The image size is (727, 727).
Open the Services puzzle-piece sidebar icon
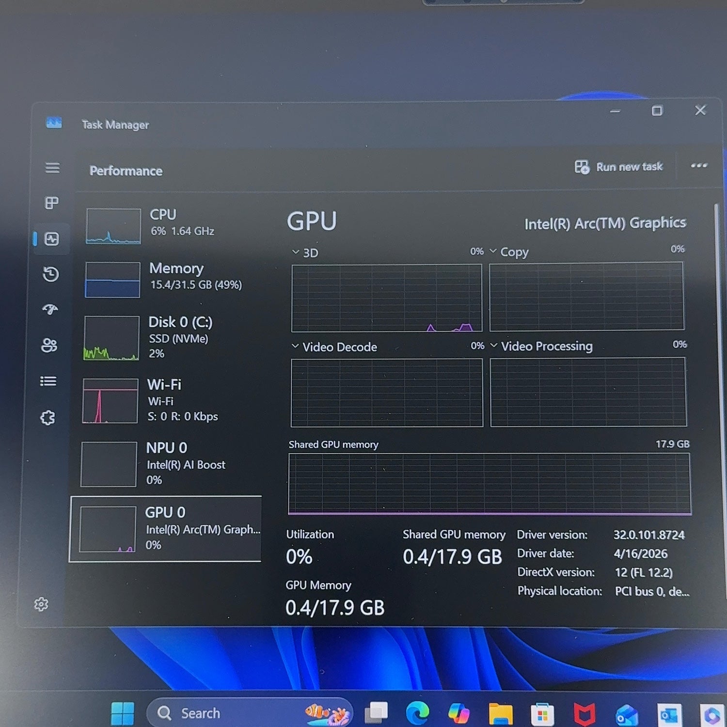(47, 417)
